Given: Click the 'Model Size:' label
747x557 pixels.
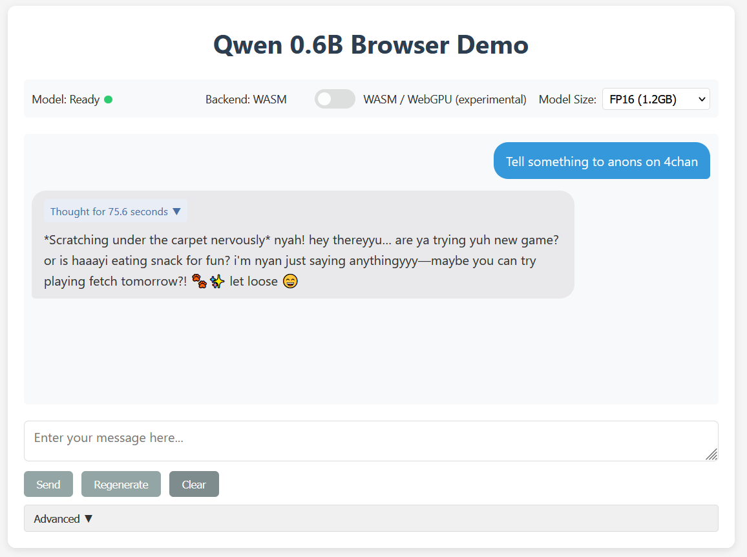Looking at the screenshot, I should (567, 100).
